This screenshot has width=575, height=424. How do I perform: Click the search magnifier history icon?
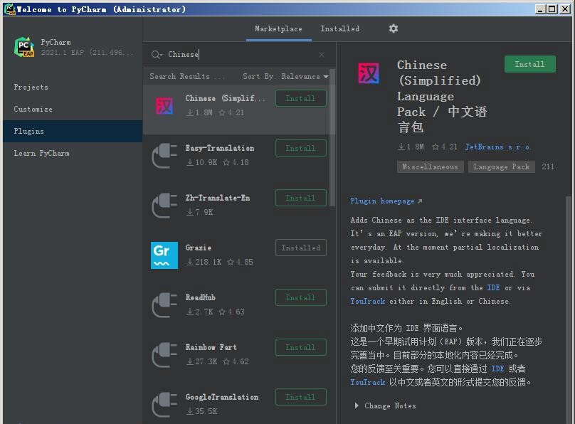[x=157, y=55]
